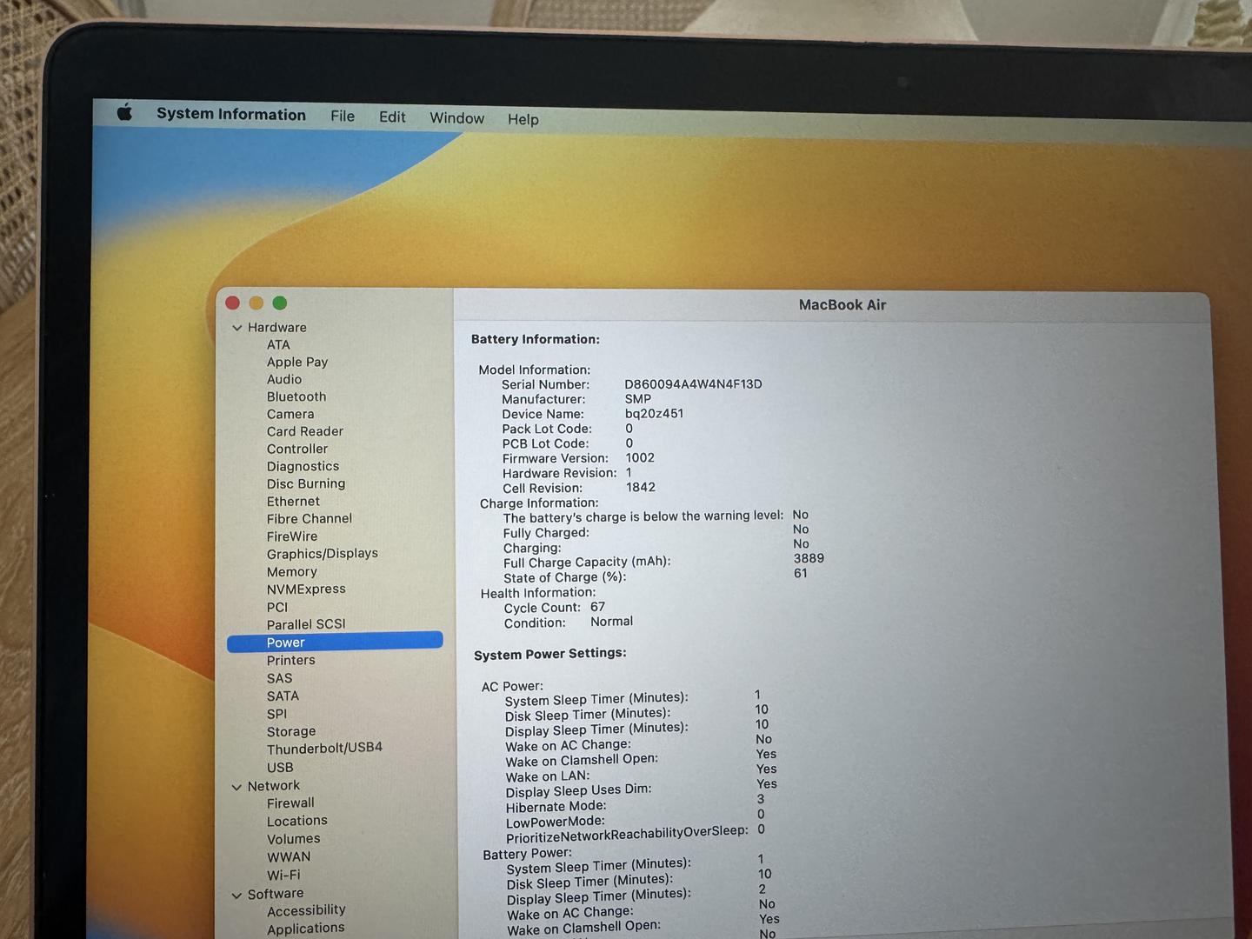
Task: Select Applications under Software
Action: tap(306, 929)
